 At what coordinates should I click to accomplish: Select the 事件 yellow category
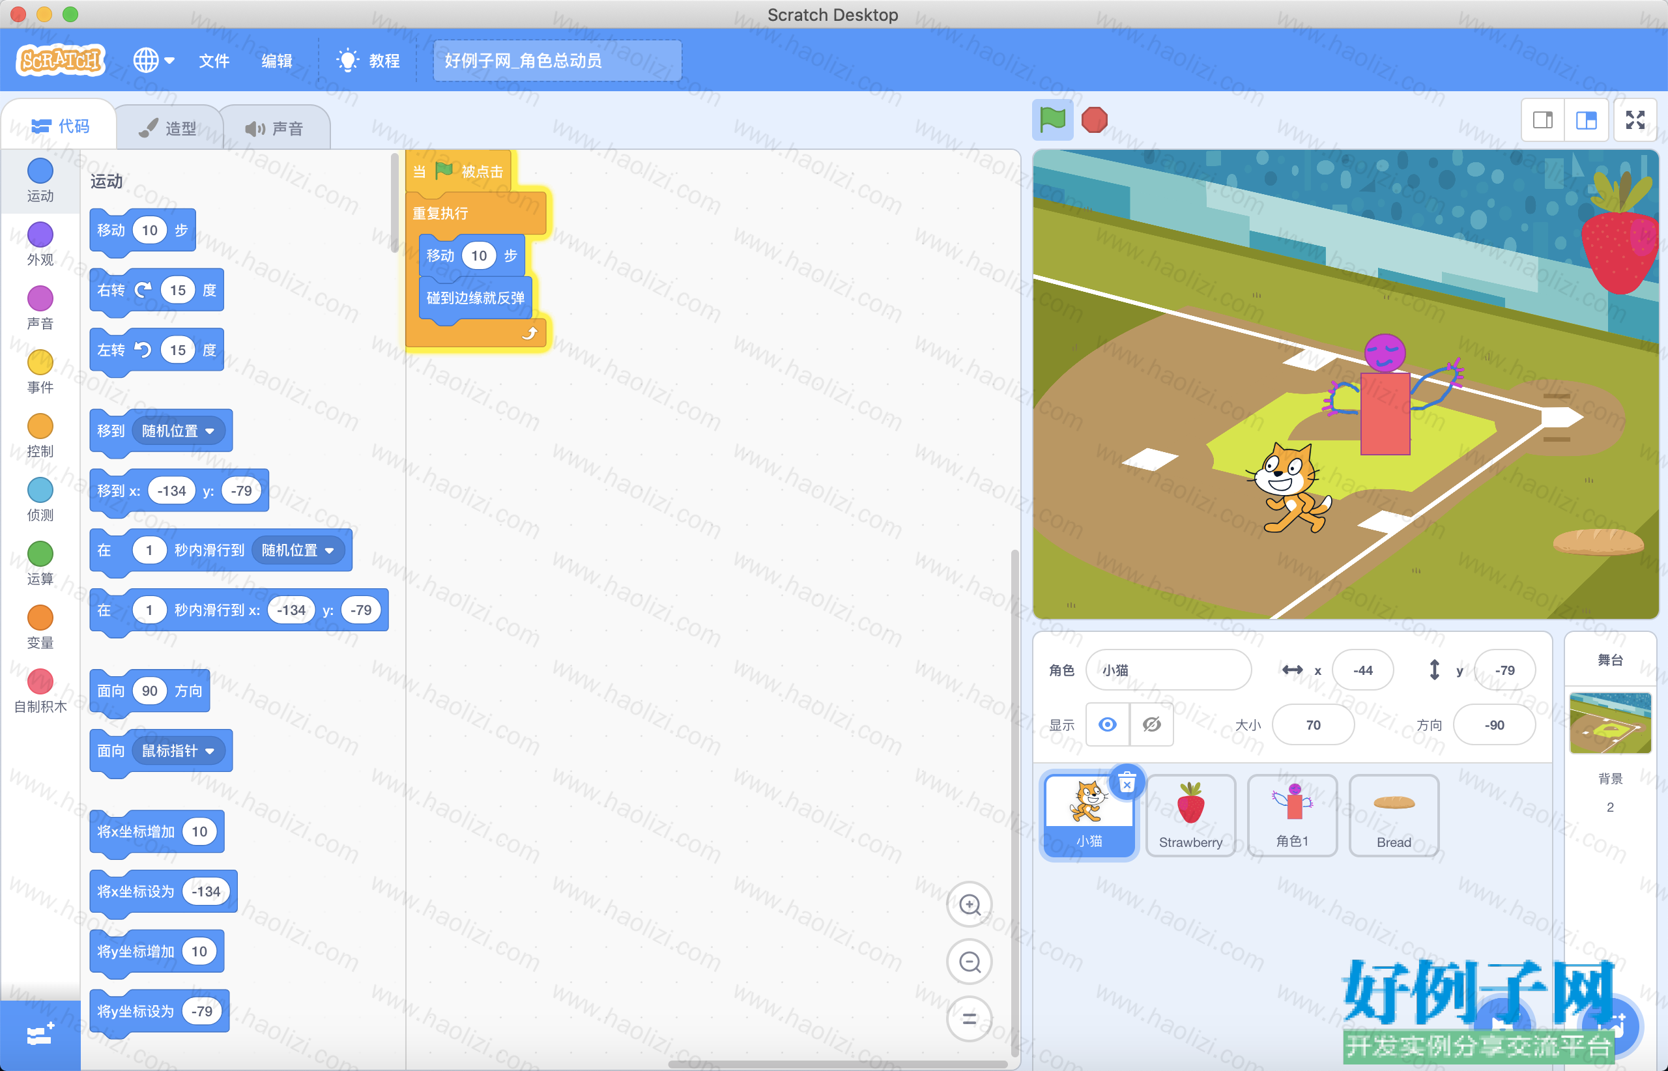click(40, 371)
